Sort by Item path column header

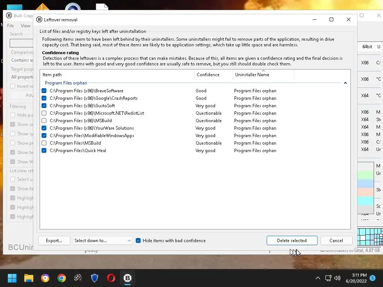pos(117,75)
